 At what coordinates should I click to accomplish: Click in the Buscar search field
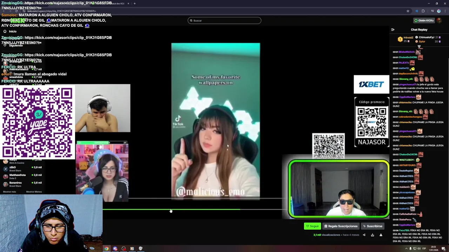click(x=224, y=20)
